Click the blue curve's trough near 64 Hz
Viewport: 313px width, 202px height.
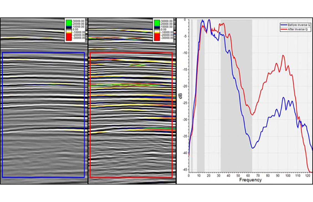click(252, 148)
